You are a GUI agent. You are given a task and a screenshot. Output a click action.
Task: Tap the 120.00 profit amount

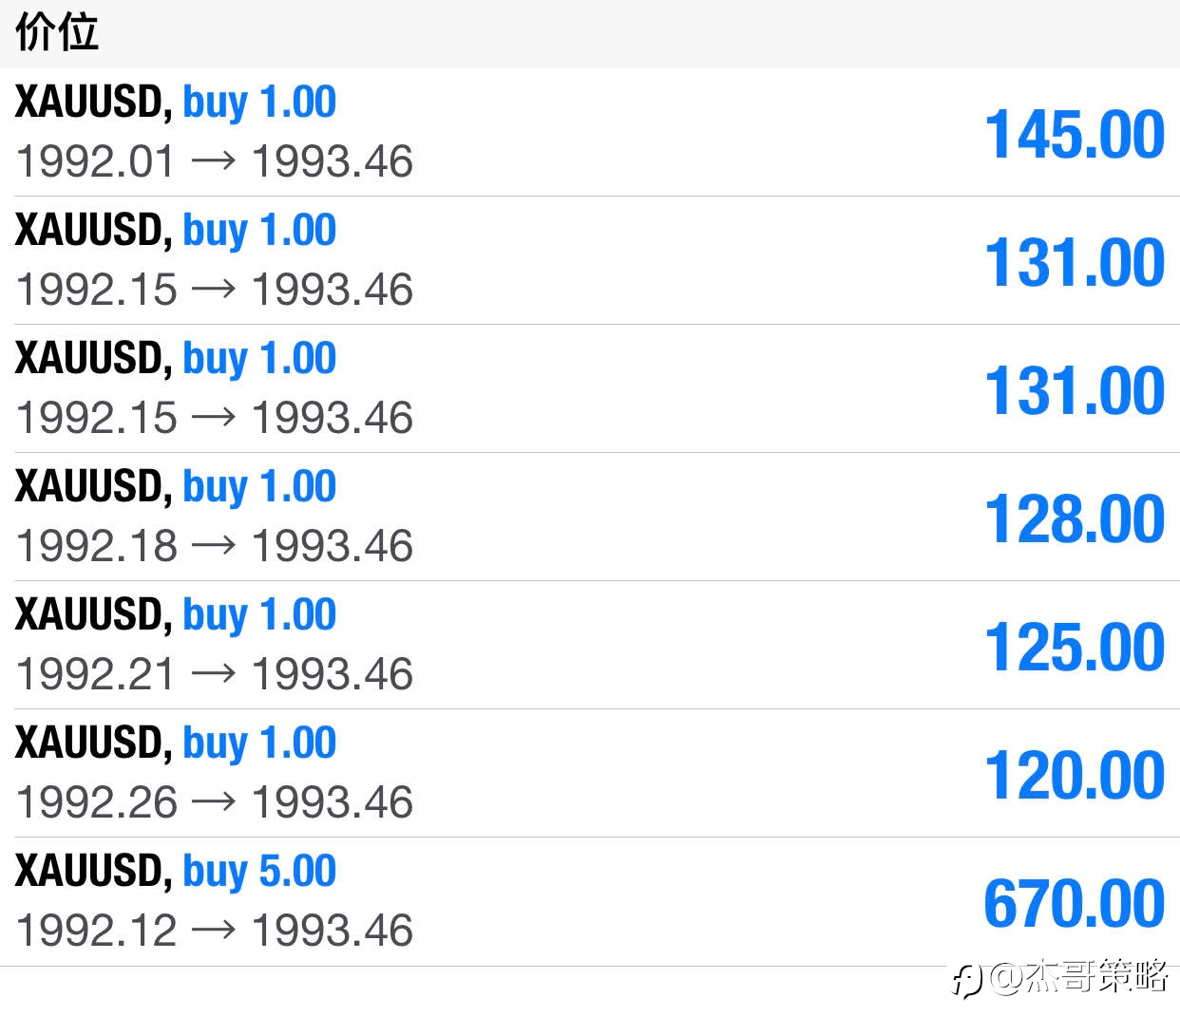pyautogui.click(x=1075, y=775)
